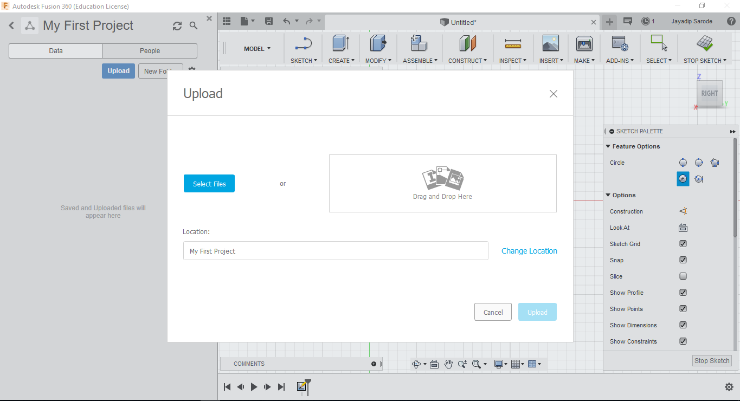
Task: Click the Modify press-pull icon
Action: point(378,44)
